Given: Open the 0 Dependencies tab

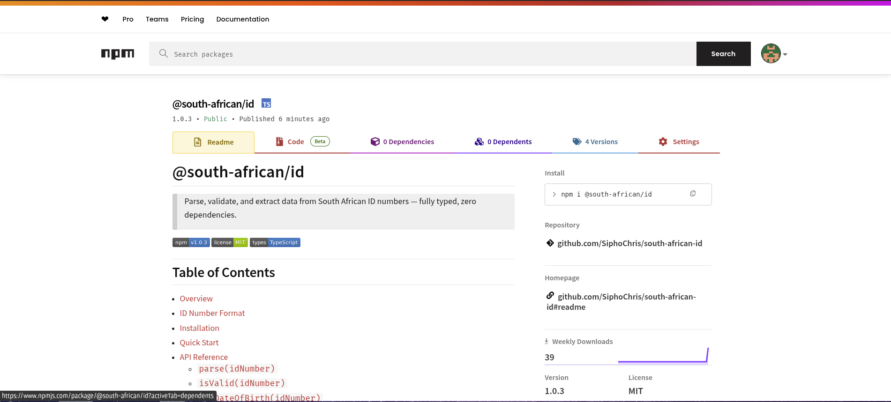Looking at the screenshot, I should pyautogui.click(x=402, y=142).
